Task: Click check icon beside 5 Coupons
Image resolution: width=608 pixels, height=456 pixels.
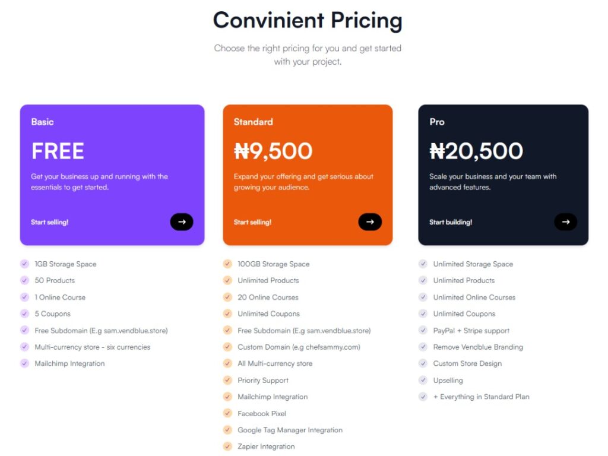Action: coord(24,313)
